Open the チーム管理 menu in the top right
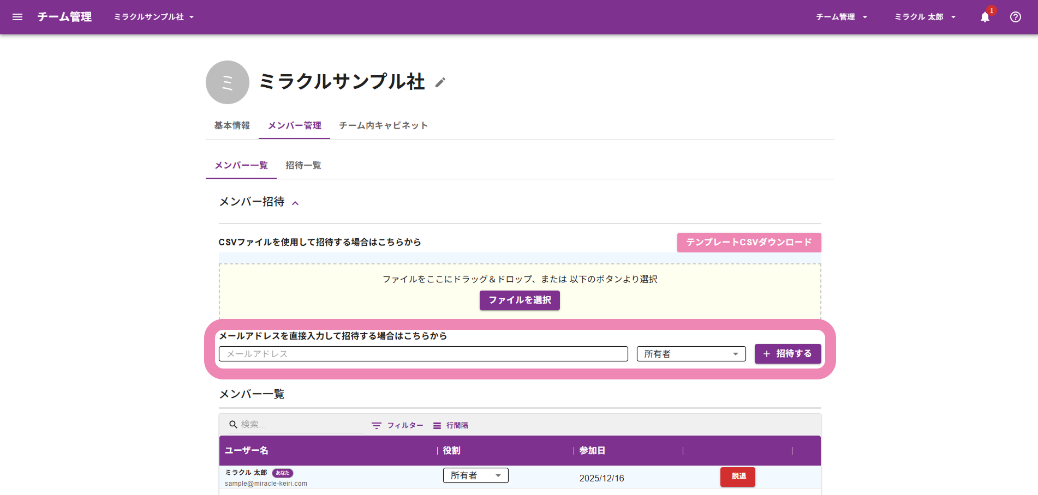The height and width of the screenshot is (495, 1038). coord(841,17)
